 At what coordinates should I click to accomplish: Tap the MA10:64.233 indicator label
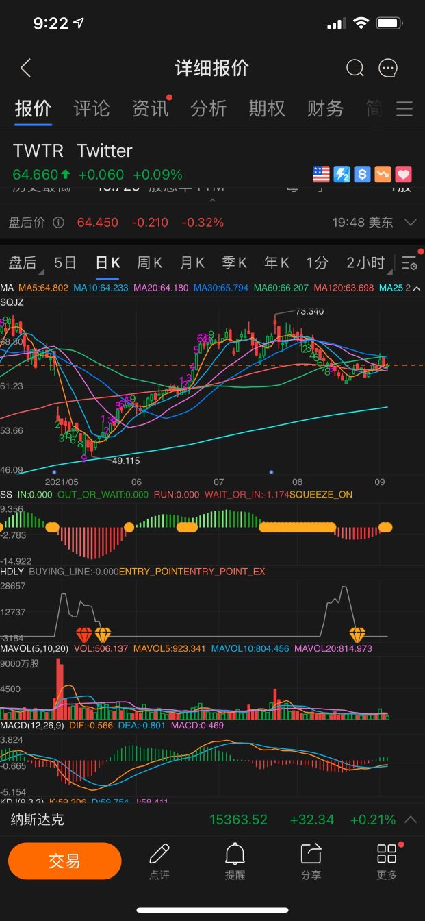coord(101,288)
